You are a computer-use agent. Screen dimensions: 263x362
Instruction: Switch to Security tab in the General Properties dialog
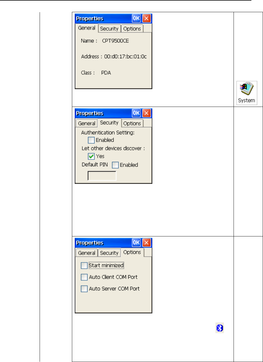109,29
